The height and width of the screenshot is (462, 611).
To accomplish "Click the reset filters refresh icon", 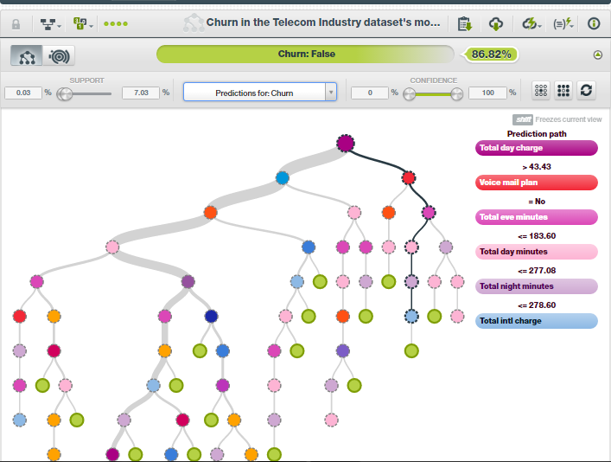I will [586, 91].
